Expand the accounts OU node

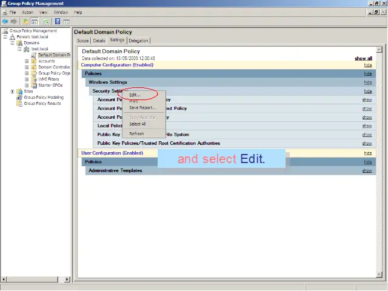27,61
